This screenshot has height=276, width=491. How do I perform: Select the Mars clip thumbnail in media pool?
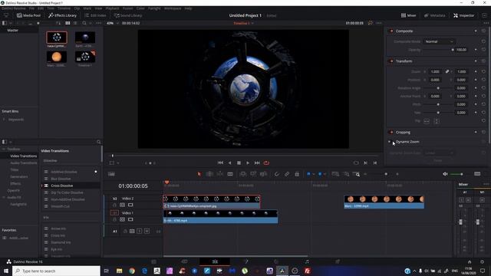click(57, 57)
